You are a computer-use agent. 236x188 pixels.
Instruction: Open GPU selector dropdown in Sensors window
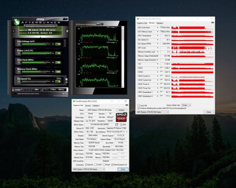pos(152,112)
